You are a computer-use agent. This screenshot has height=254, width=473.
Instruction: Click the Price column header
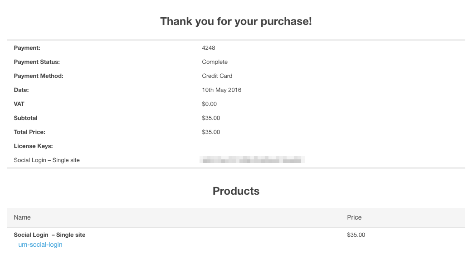tap(354, 217)
